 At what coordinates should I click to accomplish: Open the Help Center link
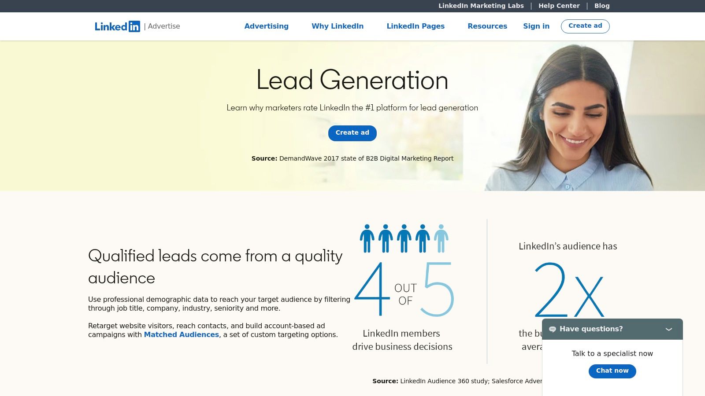pyautogui.click(x=559, y=6)
